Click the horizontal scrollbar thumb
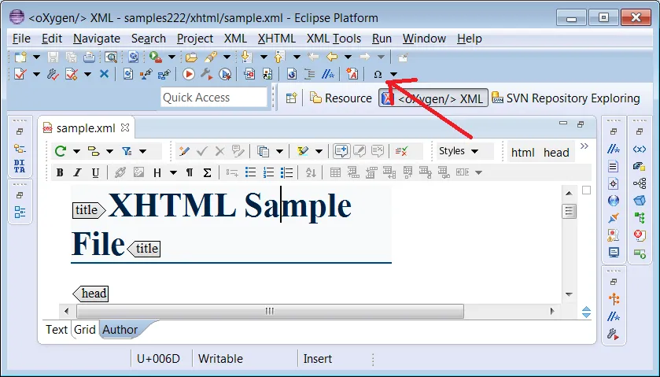Image resolution: width=660 pixels, height=377 pixels. point(270,312)
